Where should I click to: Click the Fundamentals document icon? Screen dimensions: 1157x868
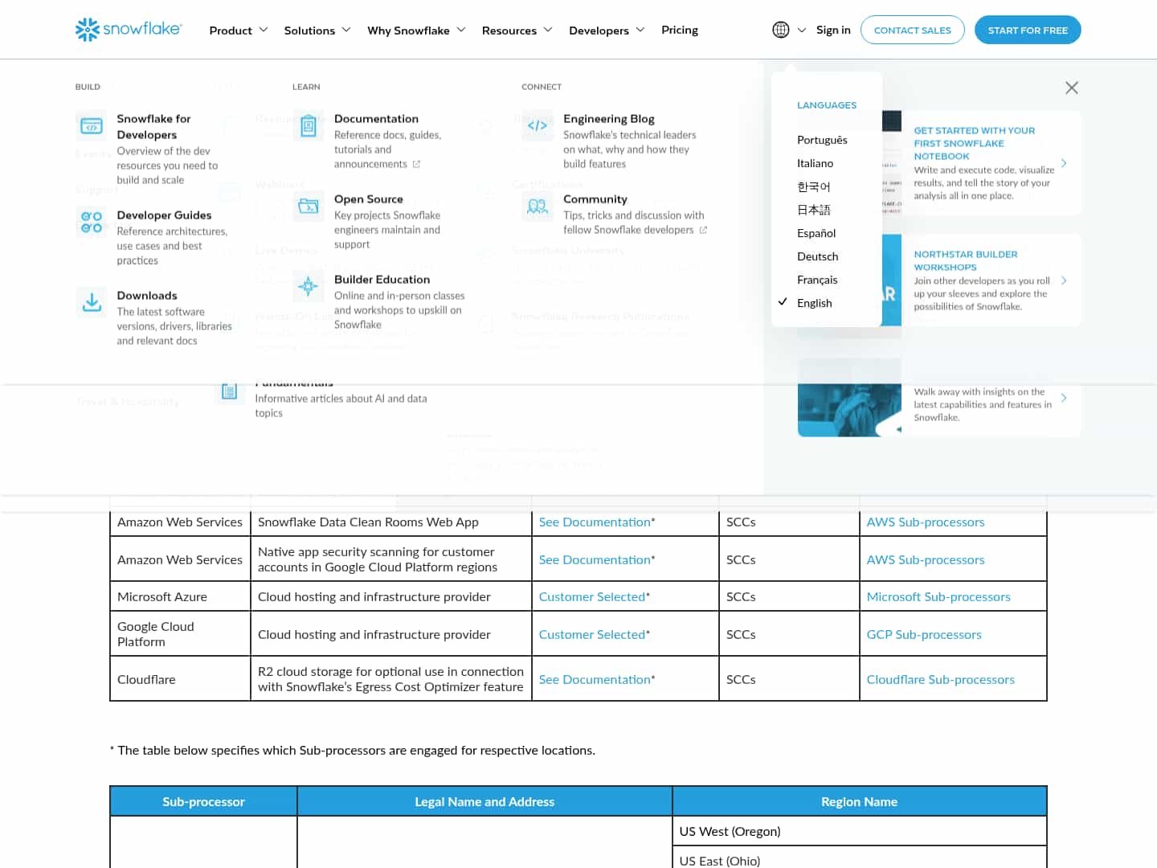click(229, 391)
